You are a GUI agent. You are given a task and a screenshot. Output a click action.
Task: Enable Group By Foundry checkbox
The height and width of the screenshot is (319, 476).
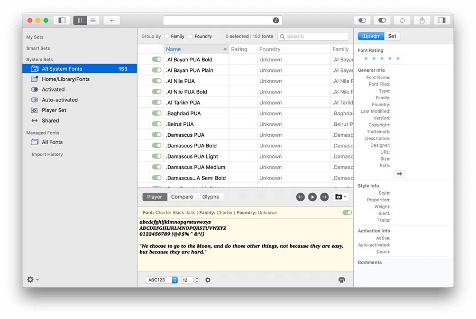tap(190, 36)
